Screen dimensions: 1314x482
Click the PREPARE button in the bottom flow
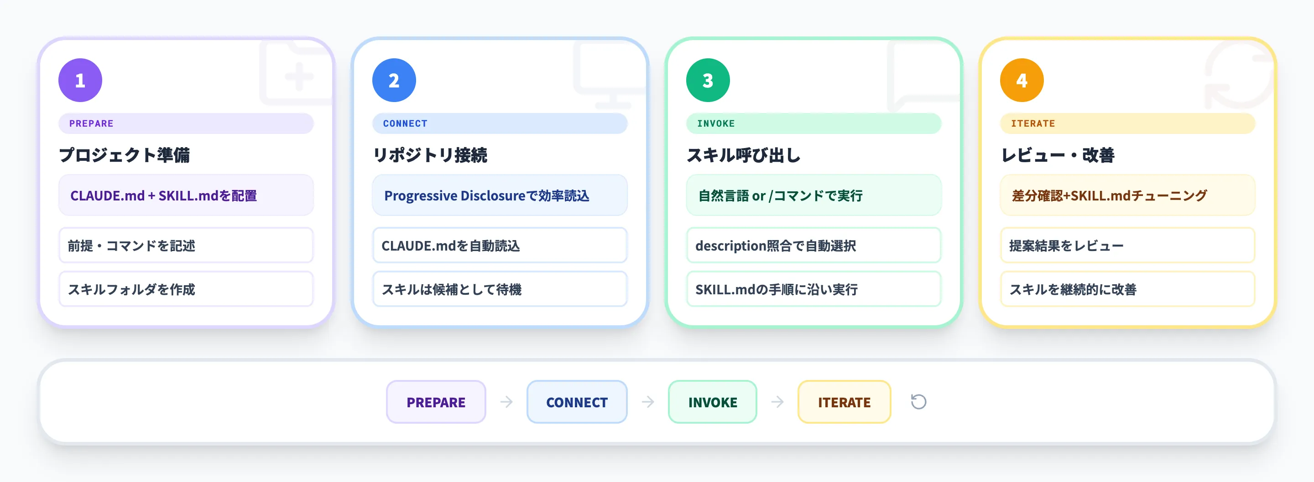436,402
